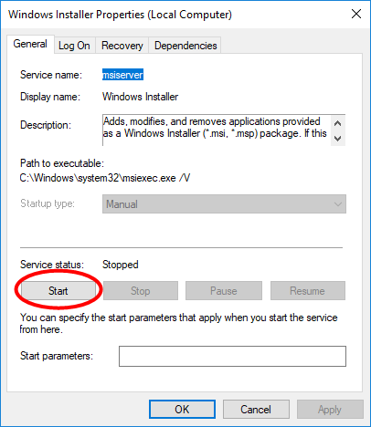Click into Start parameters text field

(232, 356)
